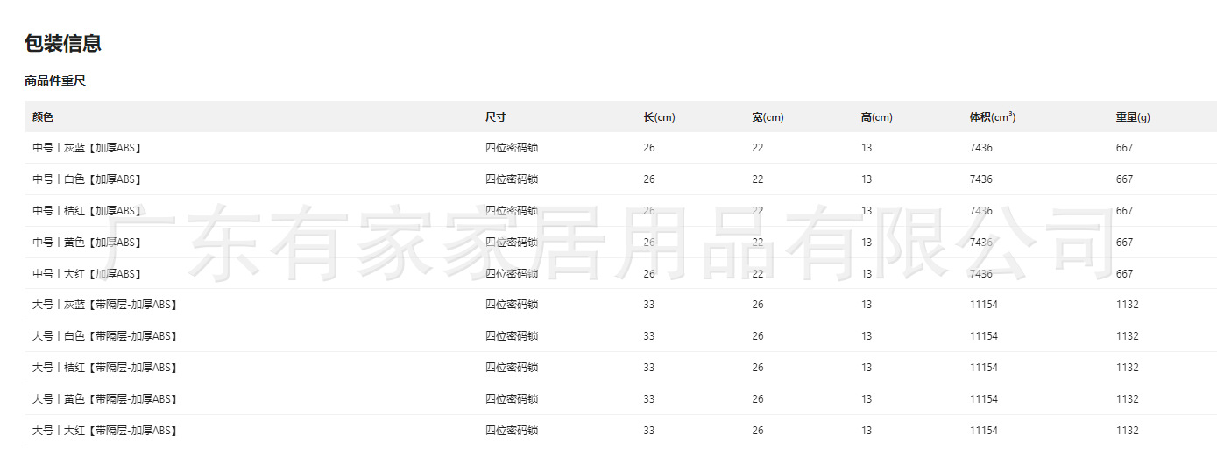The image size is (1217, 457).
Task: Select the 大号 大红【带隔层-加厚ABS】 row
Action: 620,431
